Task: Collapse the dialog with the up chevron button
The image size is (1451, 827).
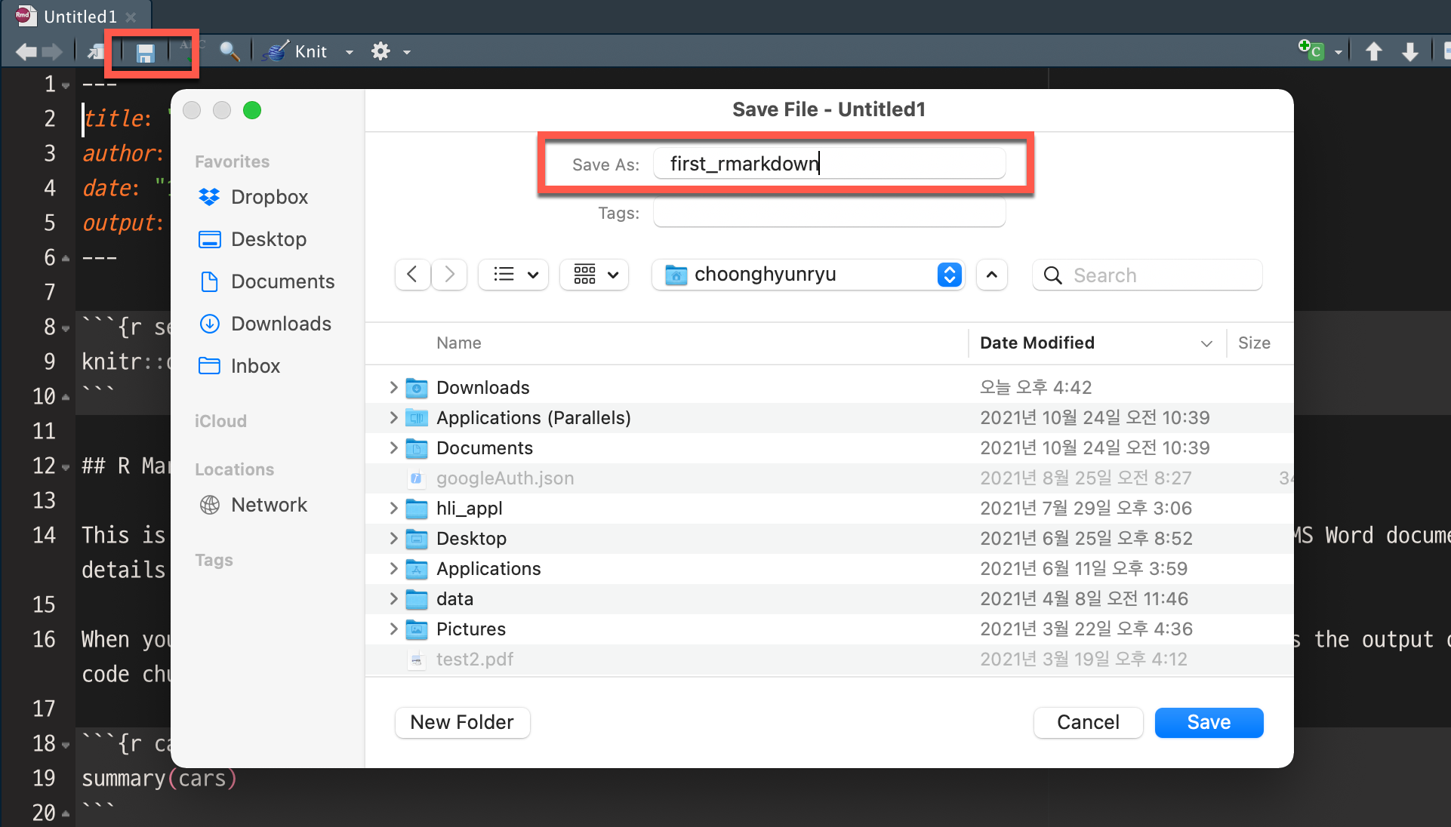Action: 992,275
